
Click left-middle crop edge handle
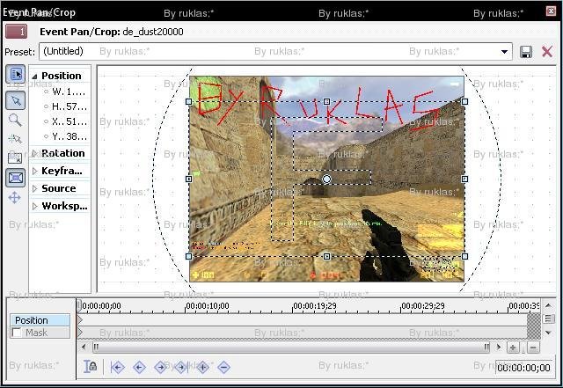pyautogui.click(x=189, y=179)
